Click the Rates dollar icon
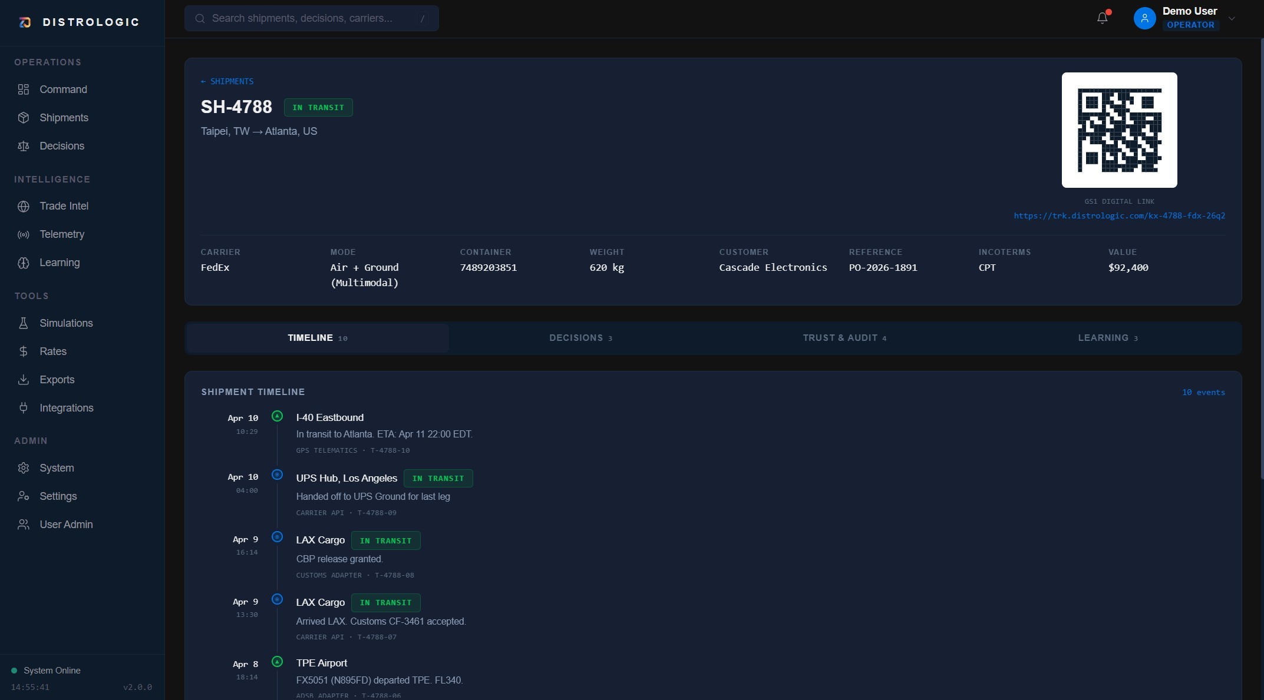The width and height of the screenshot is (1264, 700). [x=24, y=351]
